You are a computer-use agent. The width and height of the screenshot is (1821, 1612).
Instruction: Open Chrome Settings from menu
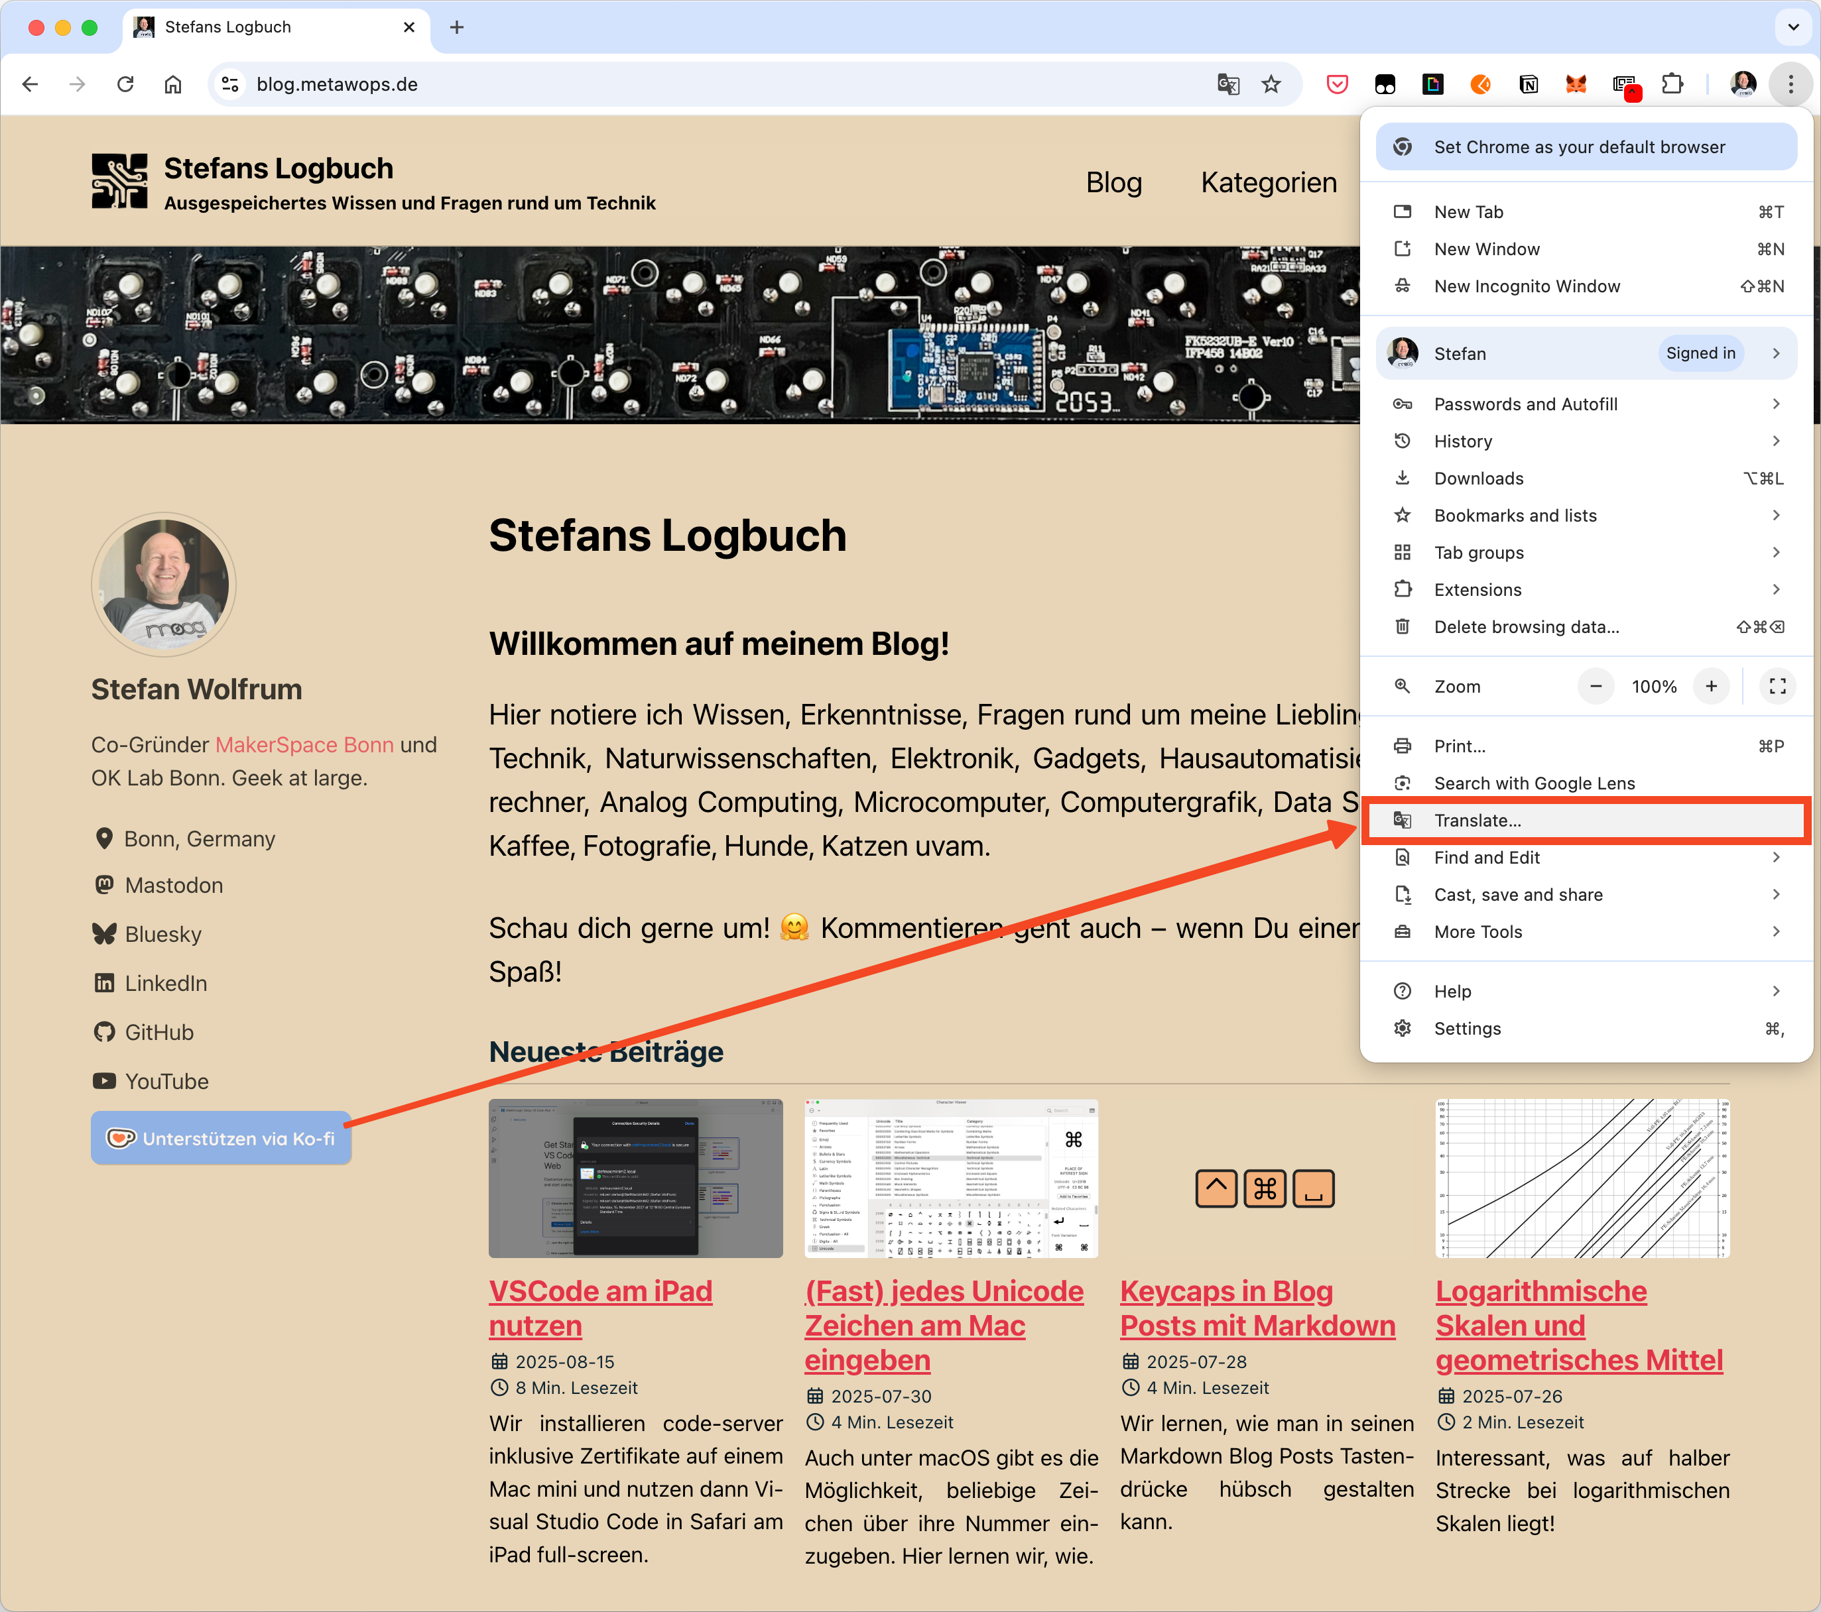coord(1586,1029)
